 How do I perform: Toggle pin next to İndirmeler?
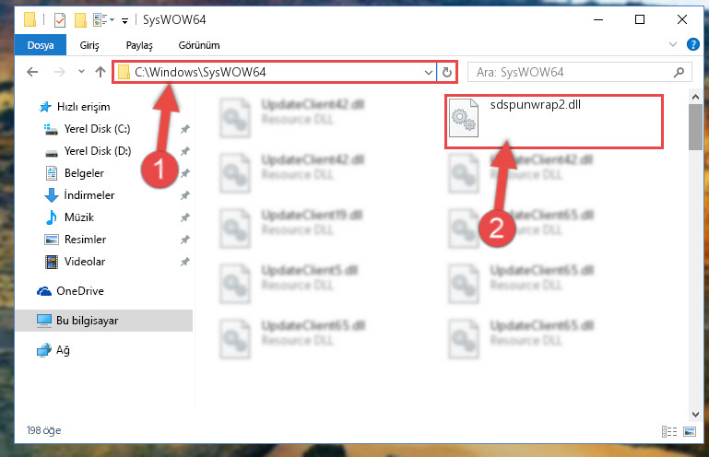(x=185, y=195)
